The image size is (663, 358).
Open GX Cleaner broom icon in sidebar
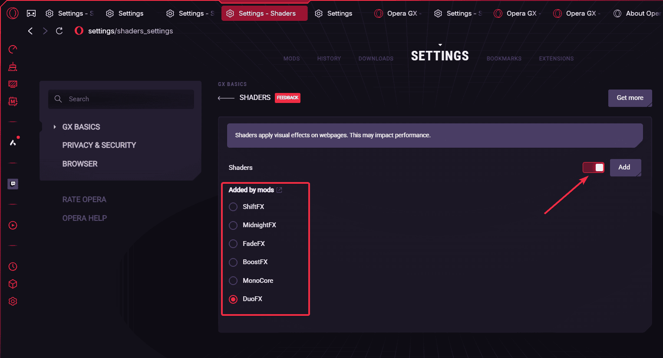(x=13, y=66)
